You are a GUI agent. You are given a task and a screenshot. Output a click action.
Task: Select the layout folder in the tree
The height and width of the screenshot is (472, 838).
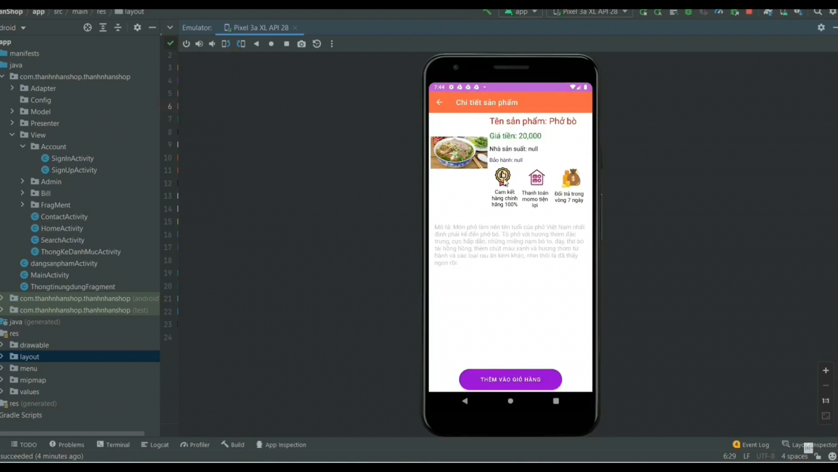[29, 356]
